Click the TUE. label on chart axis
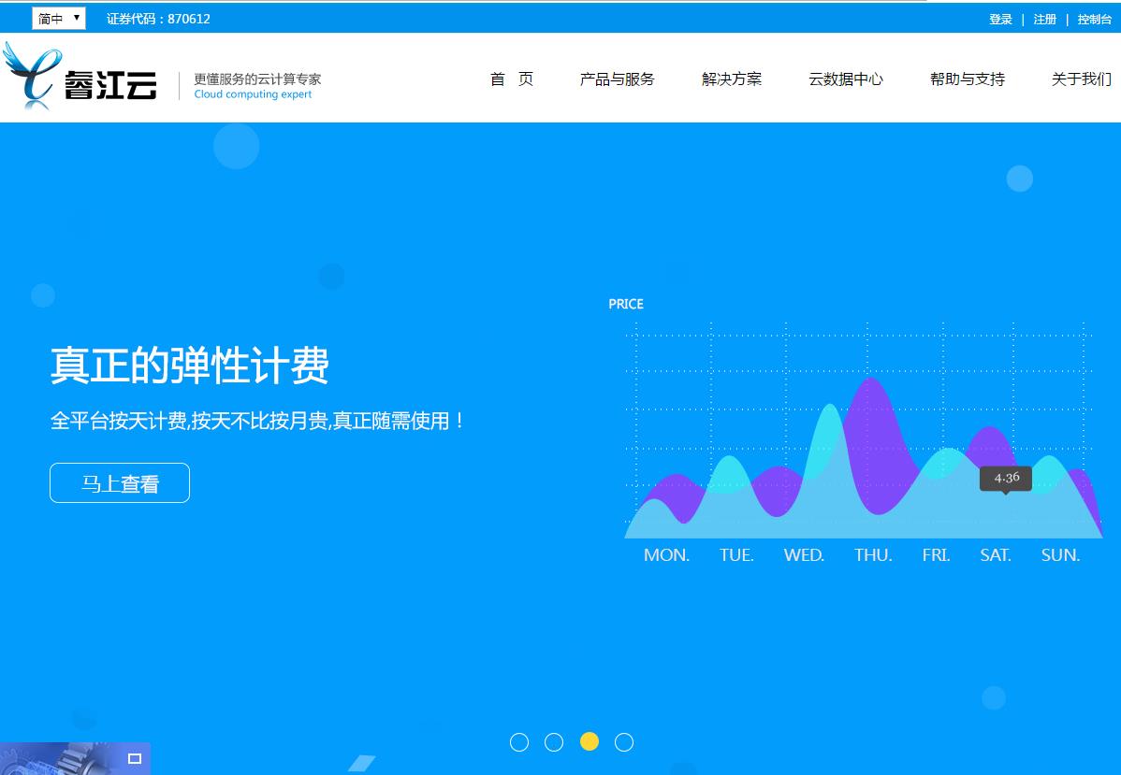Screen dimensions: 1121x775 pos(736,555)
